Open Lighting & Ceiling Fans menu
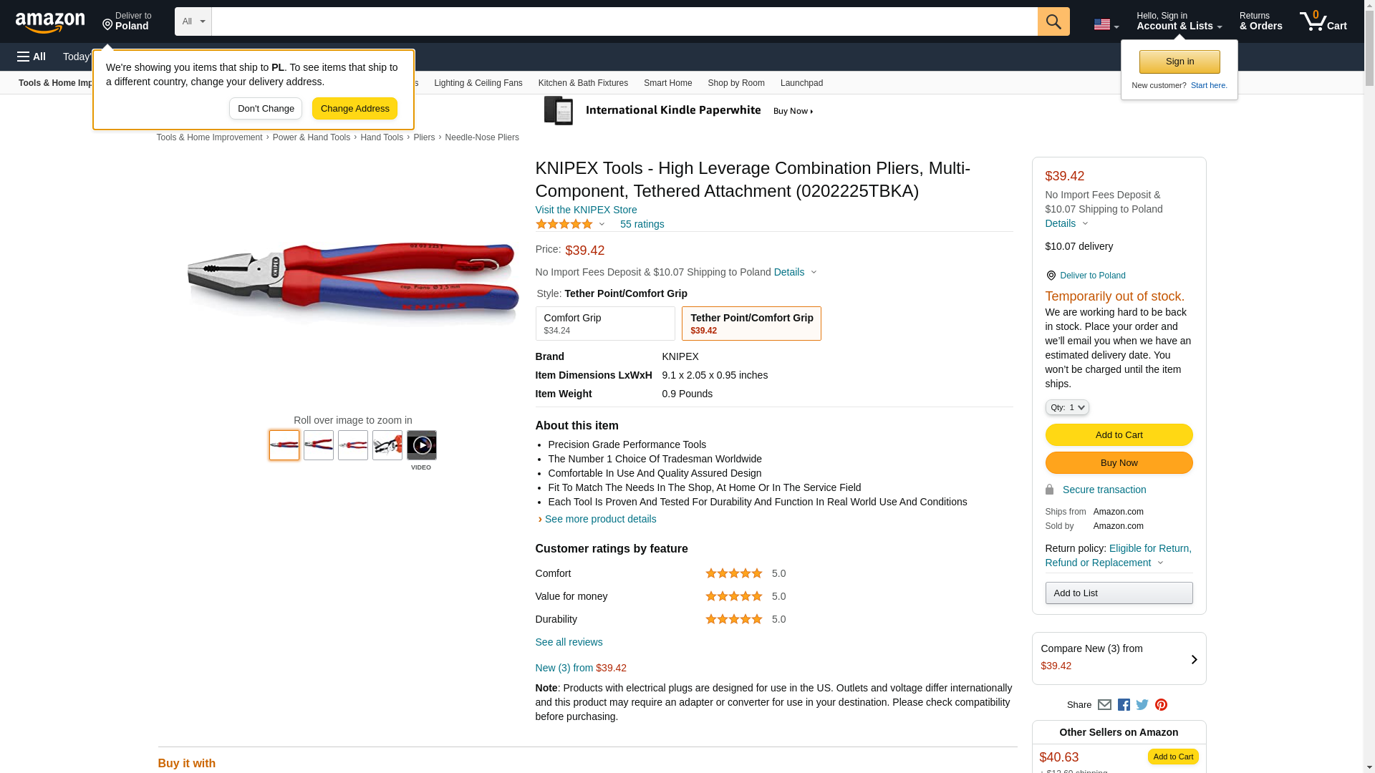Viewport: 1375px width, 773px height. pos(478,83)
